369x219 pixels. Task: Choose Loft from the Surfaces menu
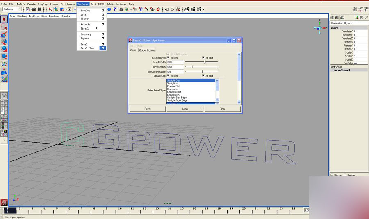tap(84, 15)
